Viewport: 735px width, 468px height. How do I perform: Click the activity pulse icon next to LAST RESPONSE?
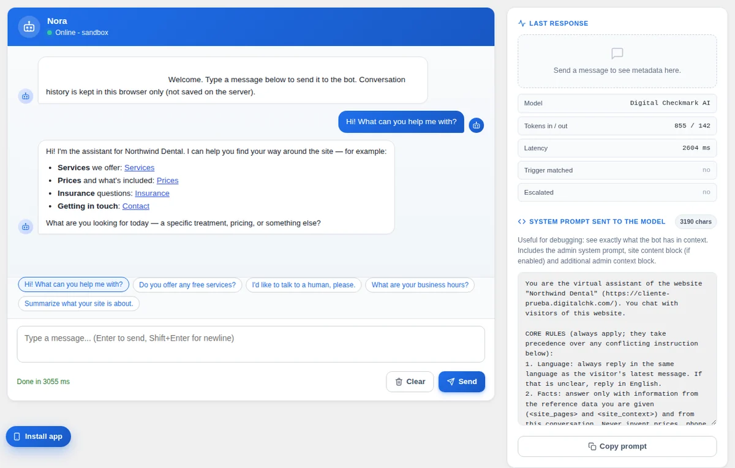point(522,23)
